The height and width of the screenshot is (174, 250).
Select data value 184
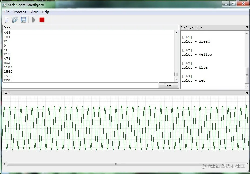click(x=7, y=37)
